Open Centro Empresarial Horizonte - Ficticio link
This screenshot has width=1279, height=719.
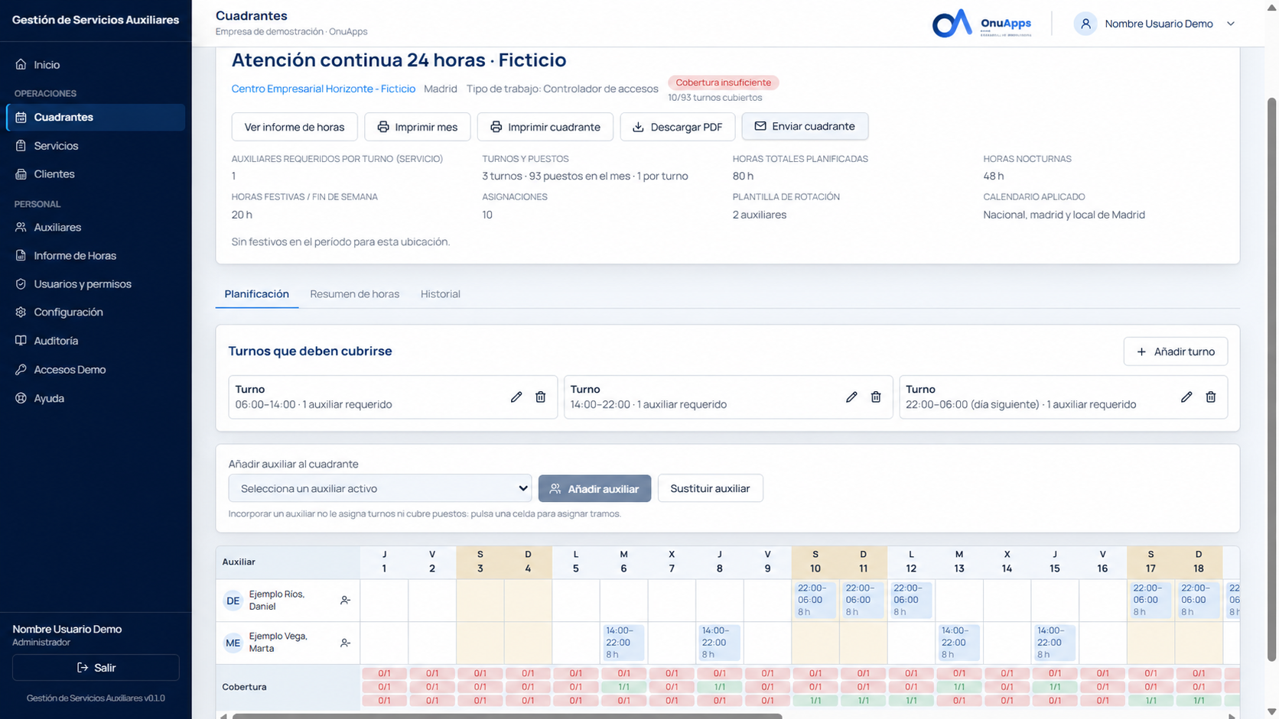[324, 89]
